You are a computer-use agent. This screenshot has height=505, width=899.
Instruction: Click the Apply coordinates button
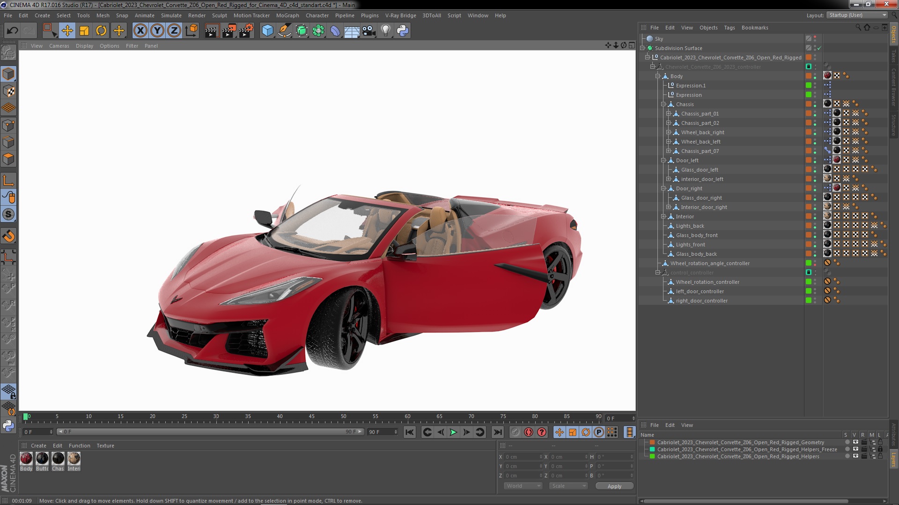click(x=614, y=486)
